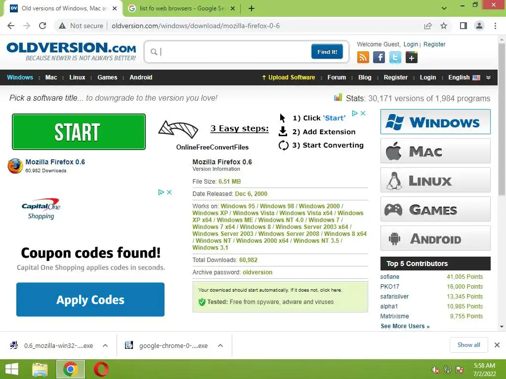This screenshot has width=506, height=379.
Task: Open the Facebook icon link
Action: click(x=379, y=57)
